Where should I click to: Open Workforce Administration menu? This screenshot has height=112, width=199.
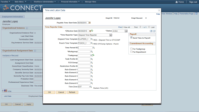click(45, 2)
